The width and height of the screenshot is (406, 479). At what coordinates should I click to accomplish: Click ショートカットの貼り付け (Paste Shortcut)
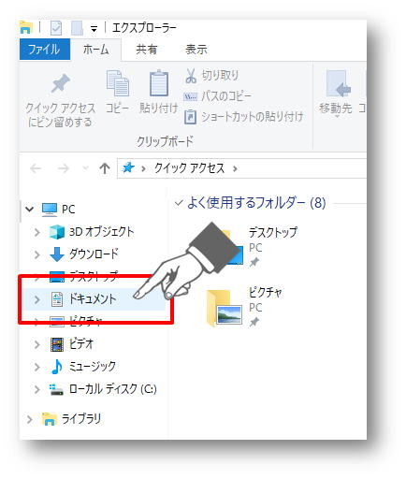[243, 117]
